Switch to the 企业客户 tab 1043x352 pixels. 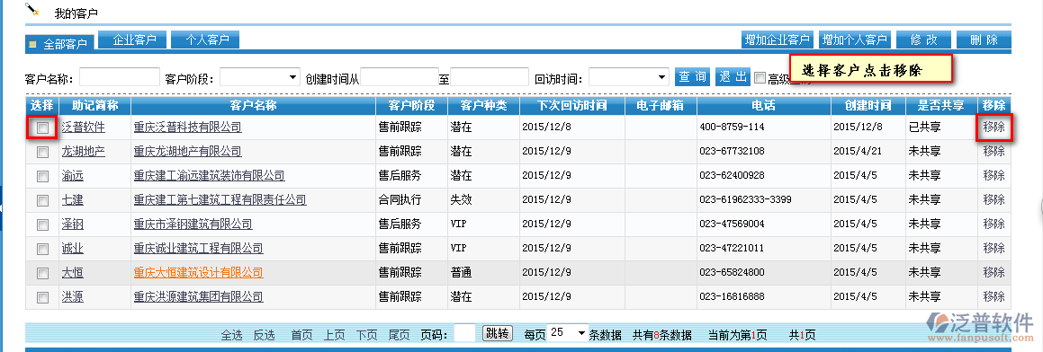click(131, 40)
